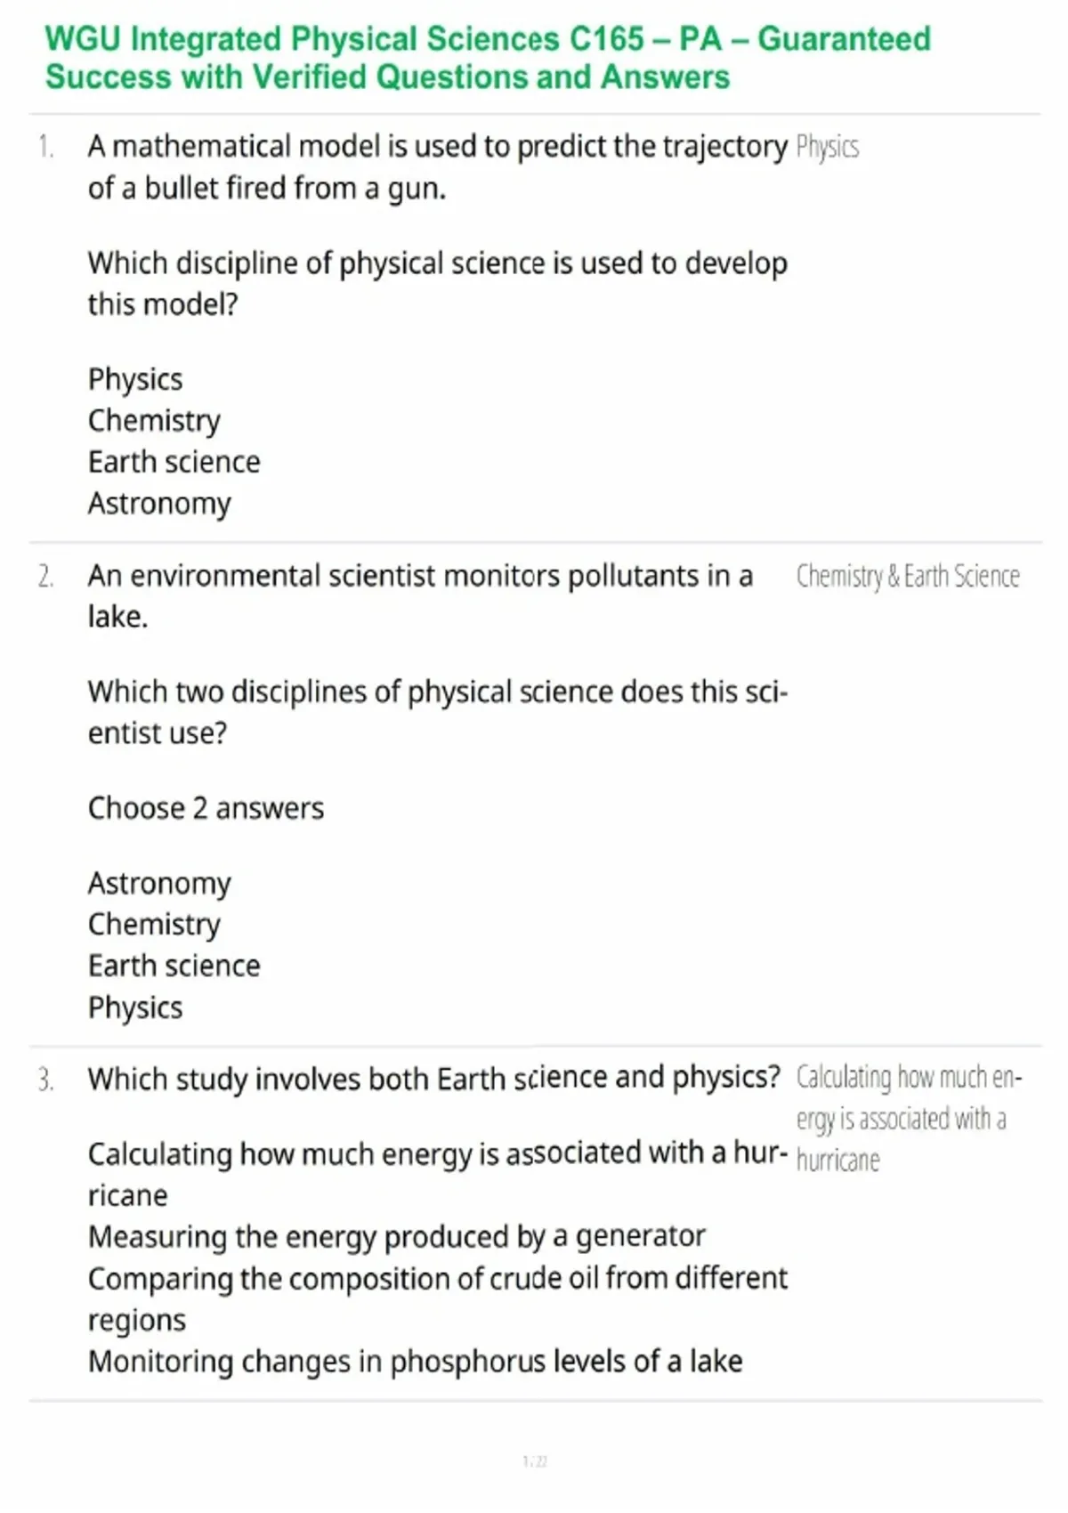Click question number 1
The height and width of the screenshot is (1513, 1068).
[x=46, y=147]
